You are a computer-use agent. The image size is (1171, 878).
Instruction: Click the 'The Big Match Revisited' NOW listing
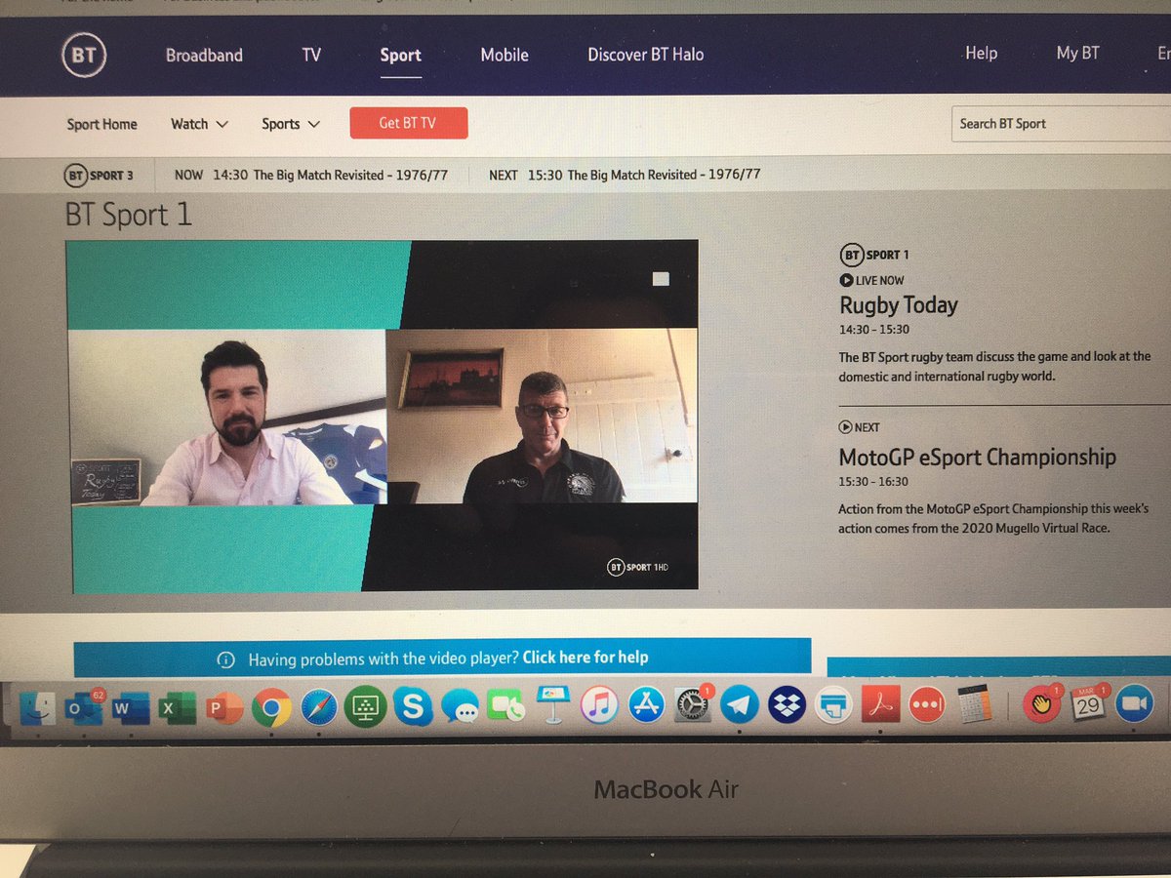coord(310,176)
